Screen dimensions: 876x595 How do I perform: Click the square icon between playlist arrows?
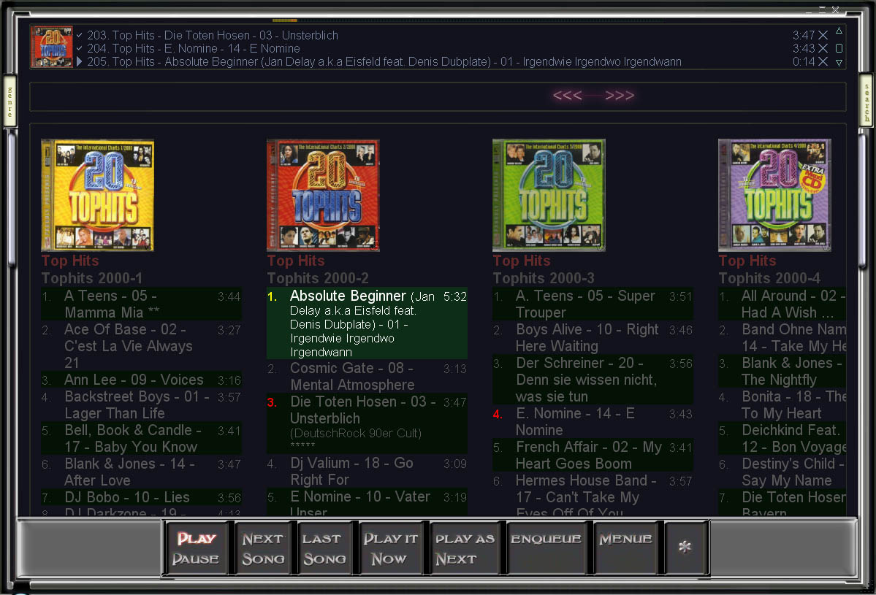839,48
